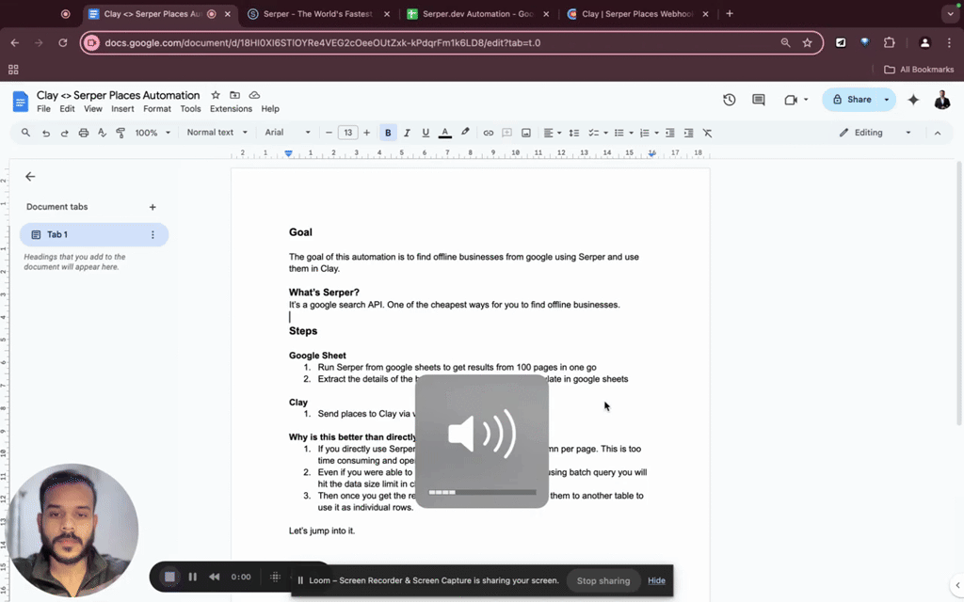This screenshot has height=602, width=964.
Task: Open the Normal text style dropdown
Action: pyautogui.click(x=217, y=133)
